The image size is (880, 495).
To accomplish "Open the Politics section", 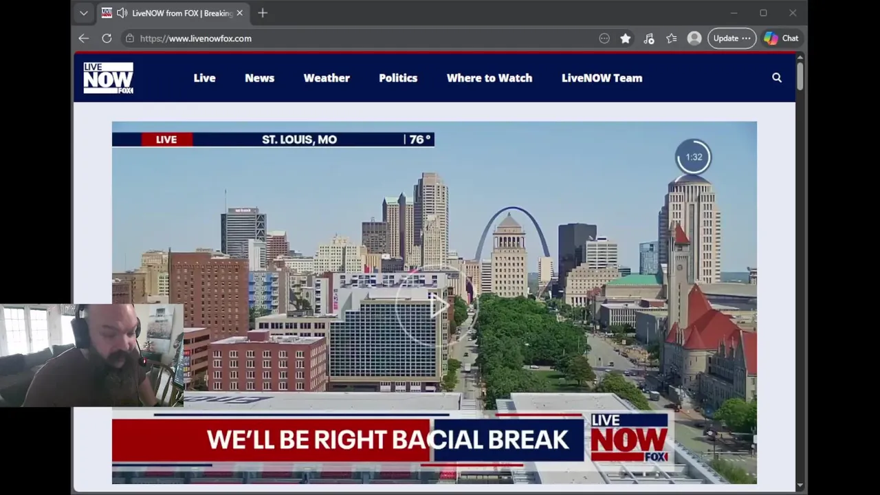I will click(398, 78).
